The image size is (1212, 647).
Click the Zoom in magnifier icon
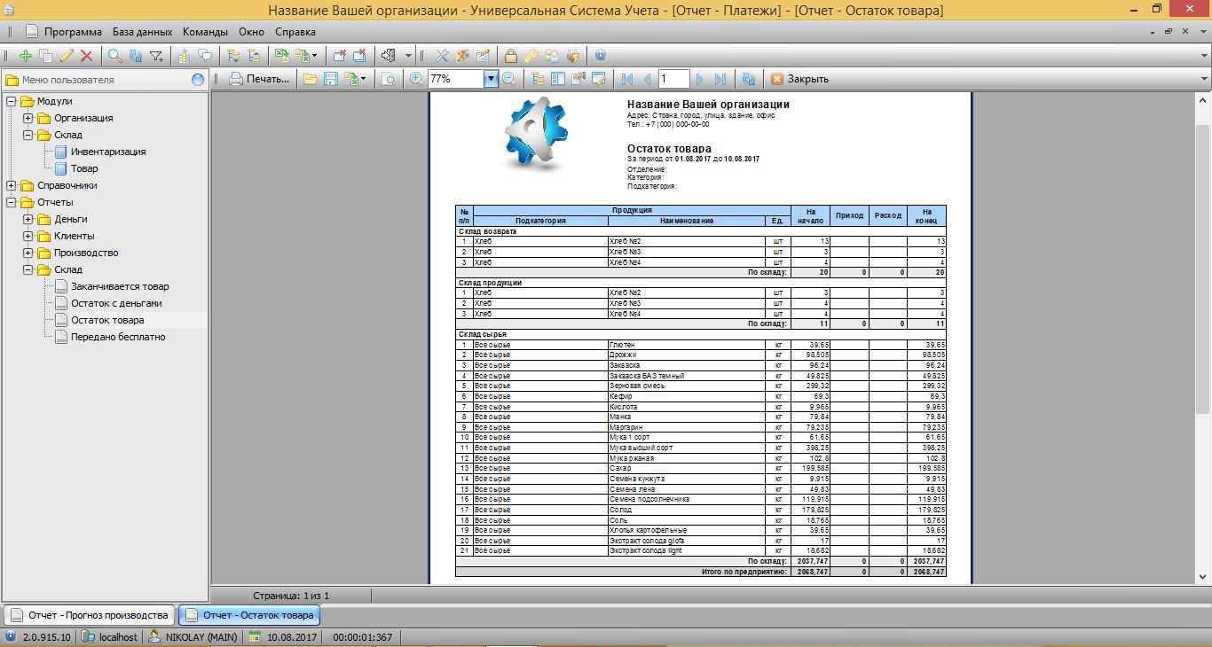click(416, 79)
